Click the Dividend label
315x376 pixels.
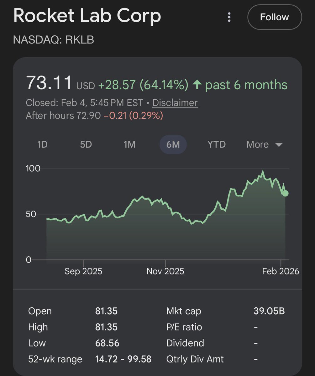(x=185, y=343)
